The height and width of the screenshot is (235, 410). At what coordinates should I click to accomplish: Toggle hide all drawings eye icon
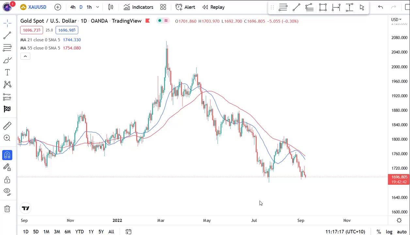(7, 192)
